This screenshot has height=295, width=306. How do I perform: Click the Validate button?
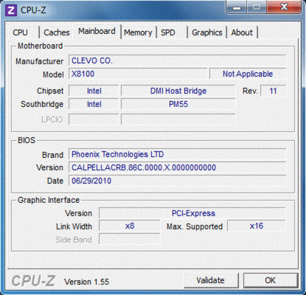click(x=211, y=280)
